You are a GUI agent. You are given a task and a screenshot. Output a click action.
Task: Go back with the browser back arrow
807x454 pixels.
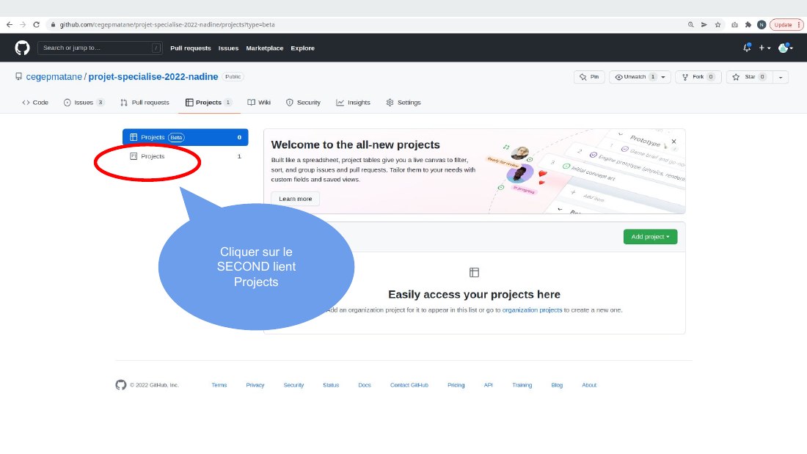[10, 25]
